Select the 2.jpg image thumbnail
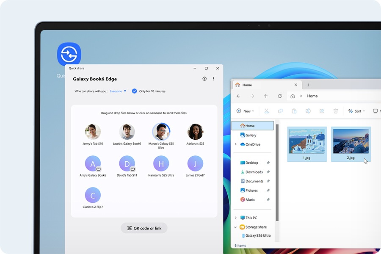 pyautogui.click(x=351, y=144)
